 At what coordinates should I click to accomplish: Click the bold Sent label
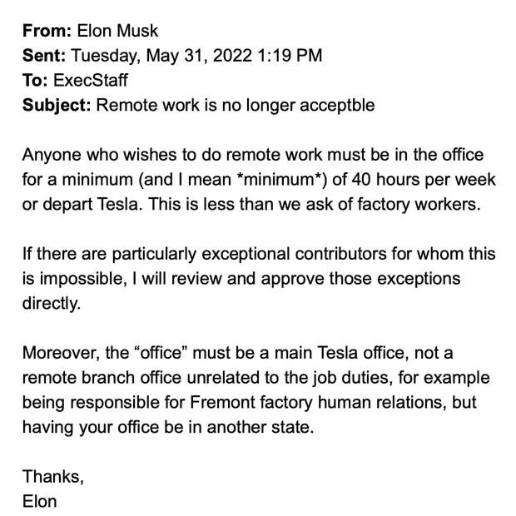44,57
